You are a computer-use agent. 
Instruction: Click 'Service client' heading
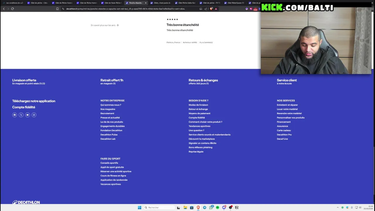click(x=287, y=80)
